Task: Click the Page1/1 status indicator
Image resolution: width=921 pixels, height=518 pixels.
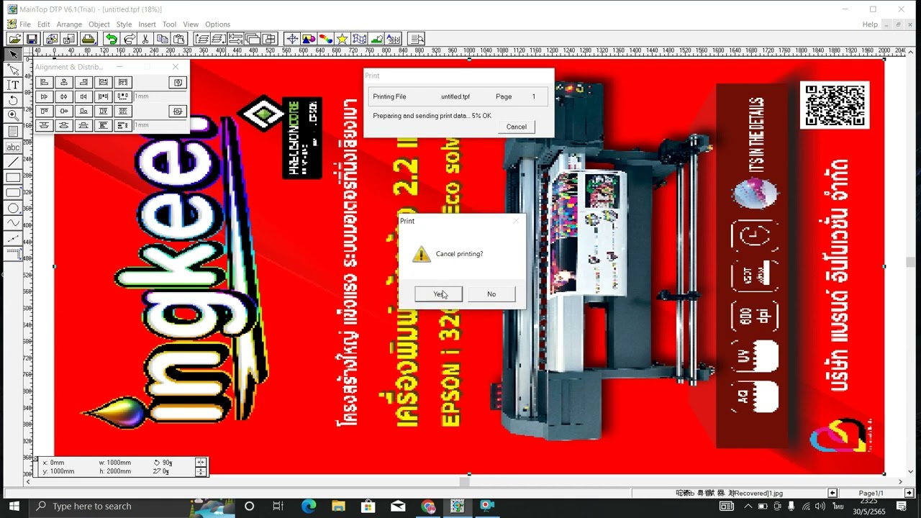Action: pyautogui.click(x=871, y=493)
